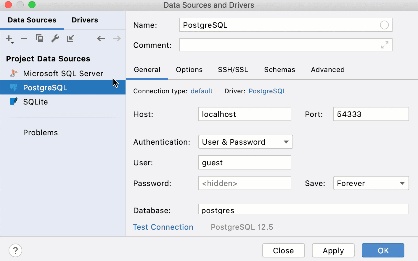The image size is (418, 261).
Task: Click the SQLite database icon
Action: click(x=13, y=102)
